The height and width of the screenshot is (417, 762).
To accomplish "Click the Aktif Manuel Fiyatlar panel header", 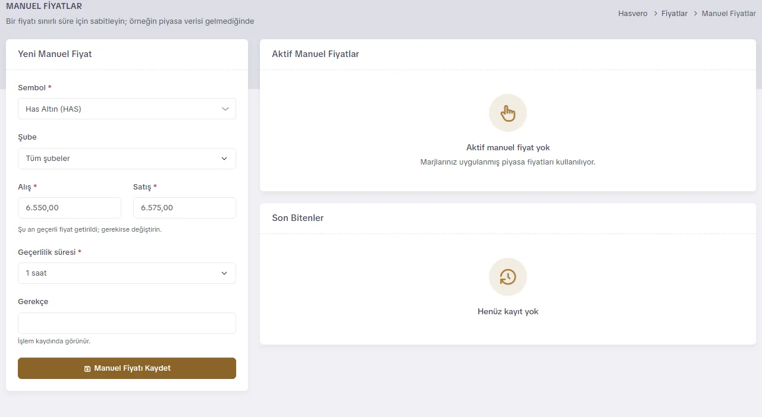I will [507, 54].
